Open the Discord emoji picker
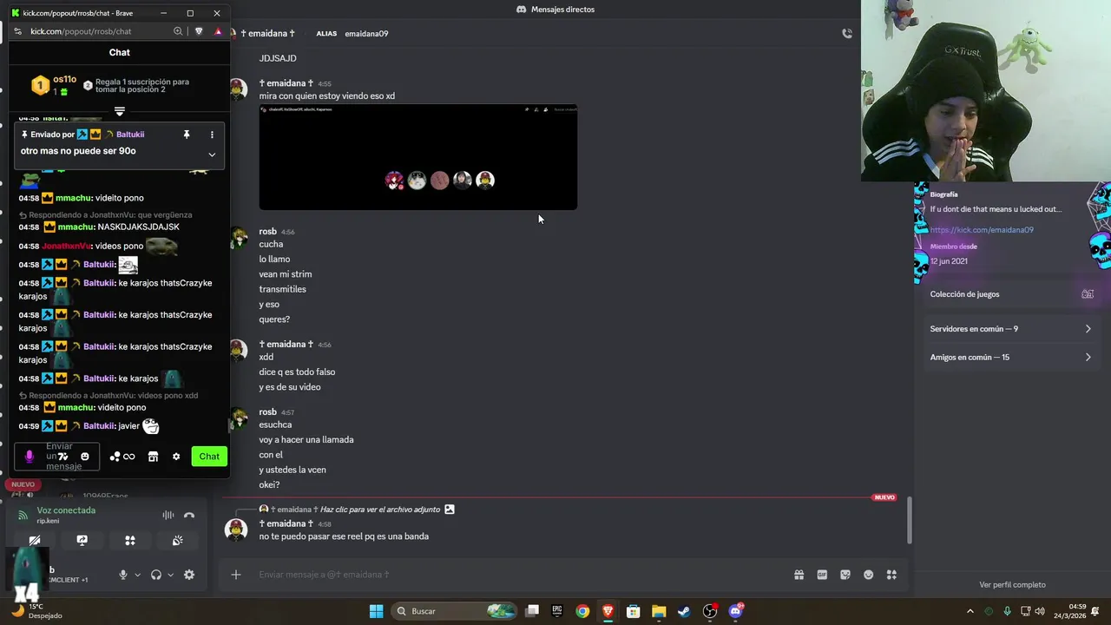This screenshot has height=625, width=1111. [x=868, y=575]
